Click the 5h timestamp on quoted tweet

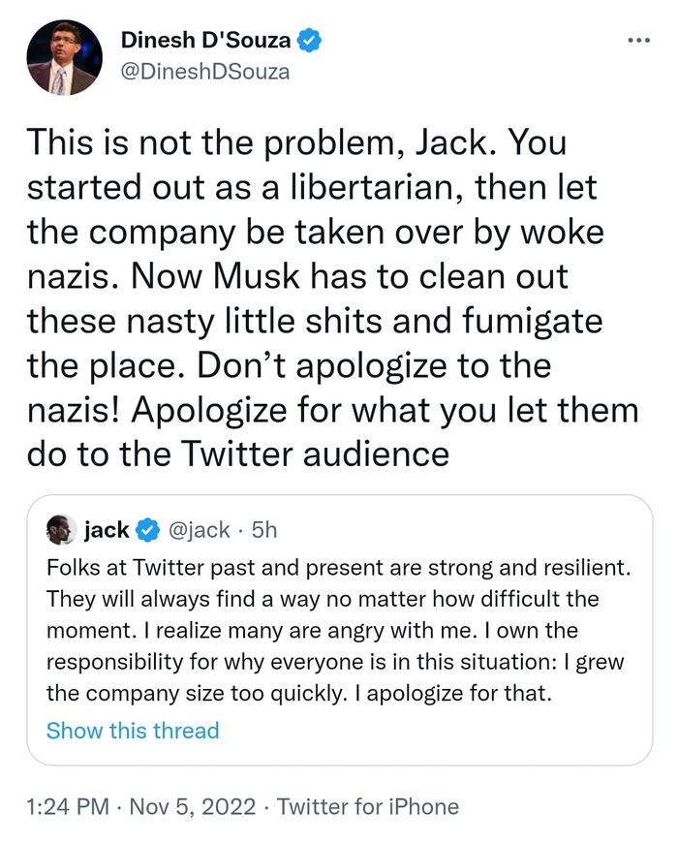(263, 529)
